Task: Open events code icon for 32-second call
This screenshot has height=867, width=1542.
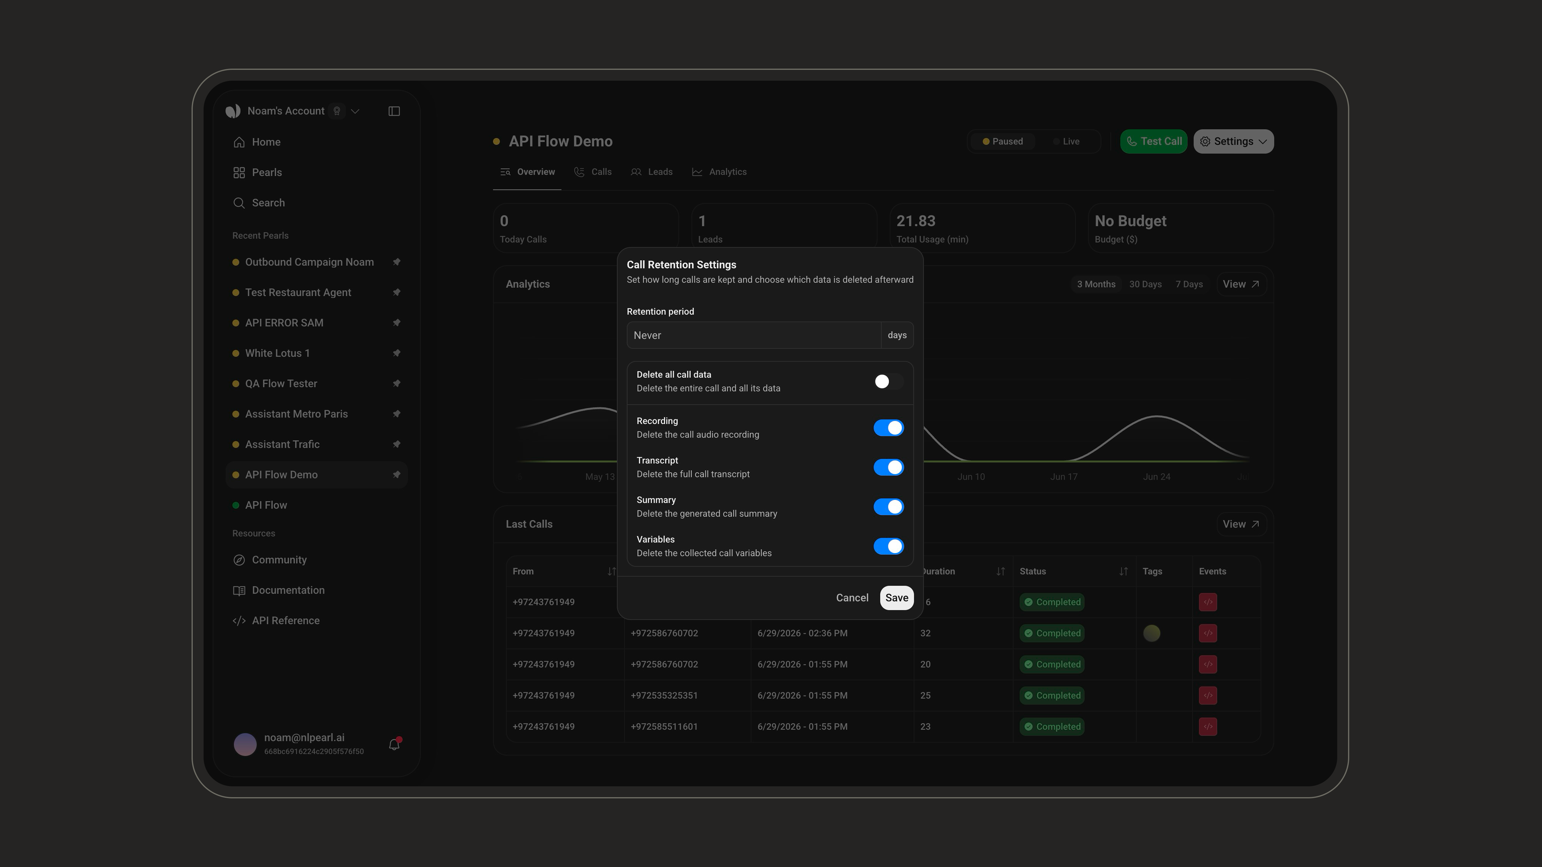Action: (1208, 633)
